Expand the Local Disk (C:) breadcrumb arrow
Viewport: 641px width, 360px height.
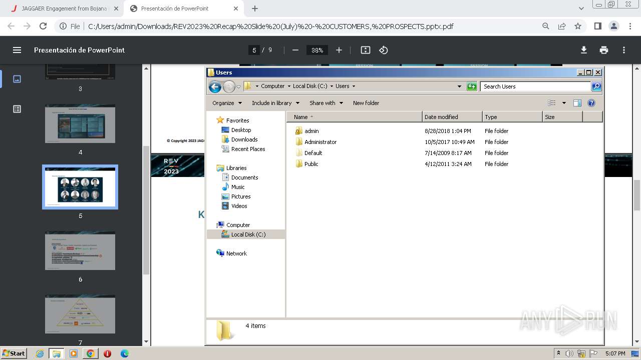point(332,86)
